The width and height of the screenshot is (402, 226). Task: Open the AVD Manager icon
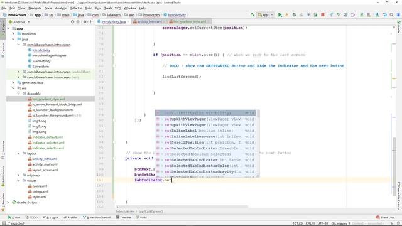362,15
